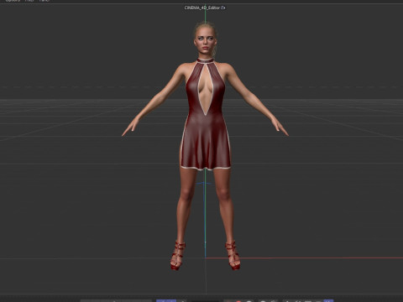Viewport: 403px width, 302px height.
Task: Select the blonde character's head
Action: (x=206, y=40)
